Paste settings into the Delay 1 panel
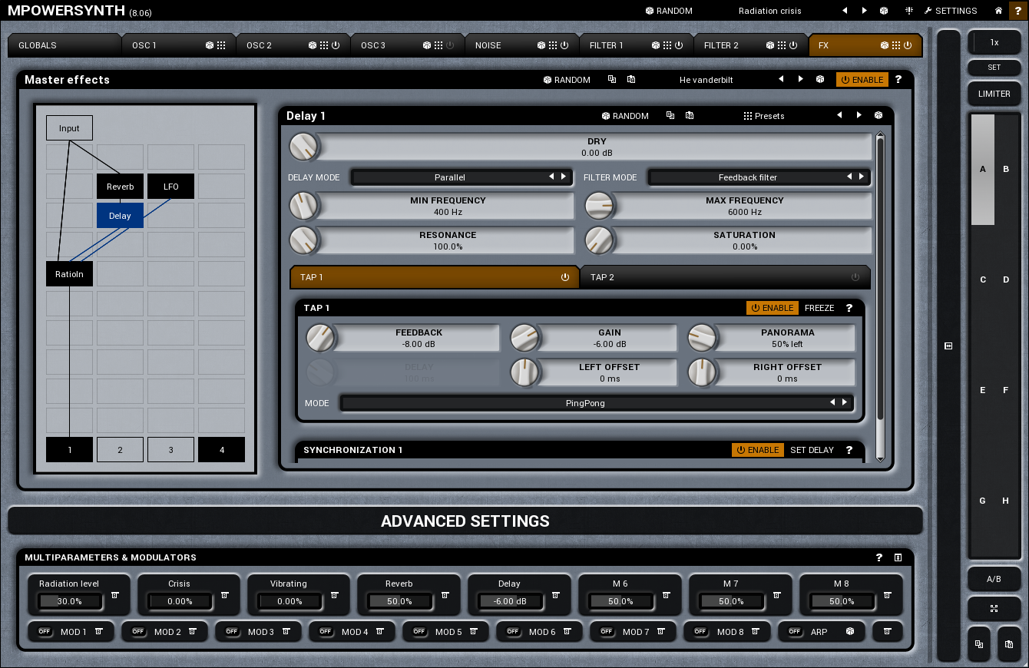Screen dimensions: 1029x668 [690, 116]
